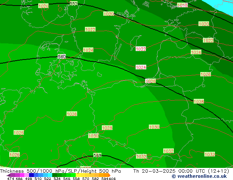Click legend value 486
Image resolution: width=233 pixels, height=180 pixels.
pos(19,179)
